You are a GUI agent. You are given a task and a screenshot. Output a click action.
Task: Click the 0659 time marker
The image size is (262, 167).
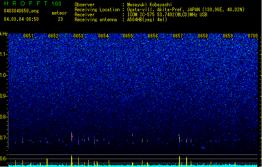(228, 36)
